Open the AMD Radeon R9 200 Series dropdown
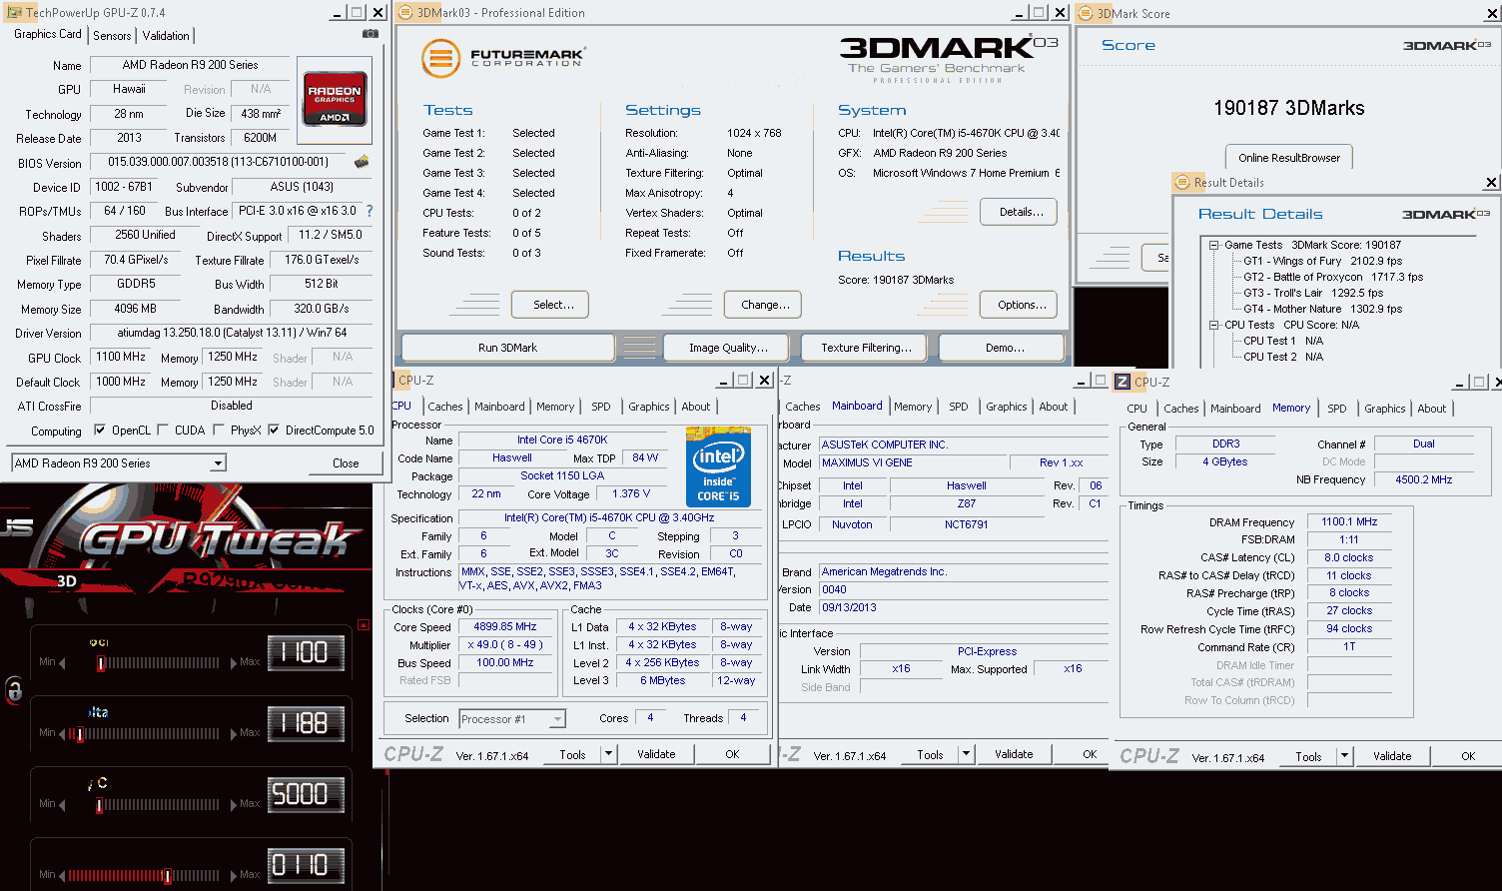The width and height of the screenshot is (1502, 891). [x=218, y=463]
